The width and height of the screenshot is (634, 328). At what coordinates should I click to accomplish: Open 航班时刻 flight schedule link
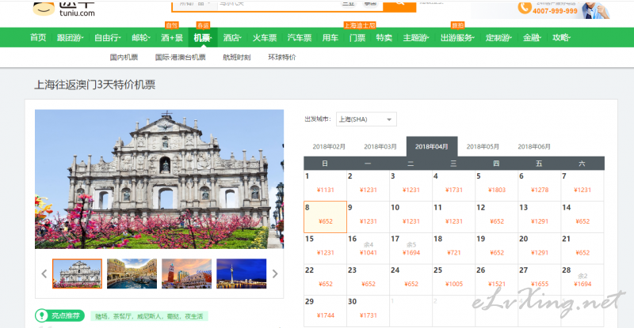236,57
